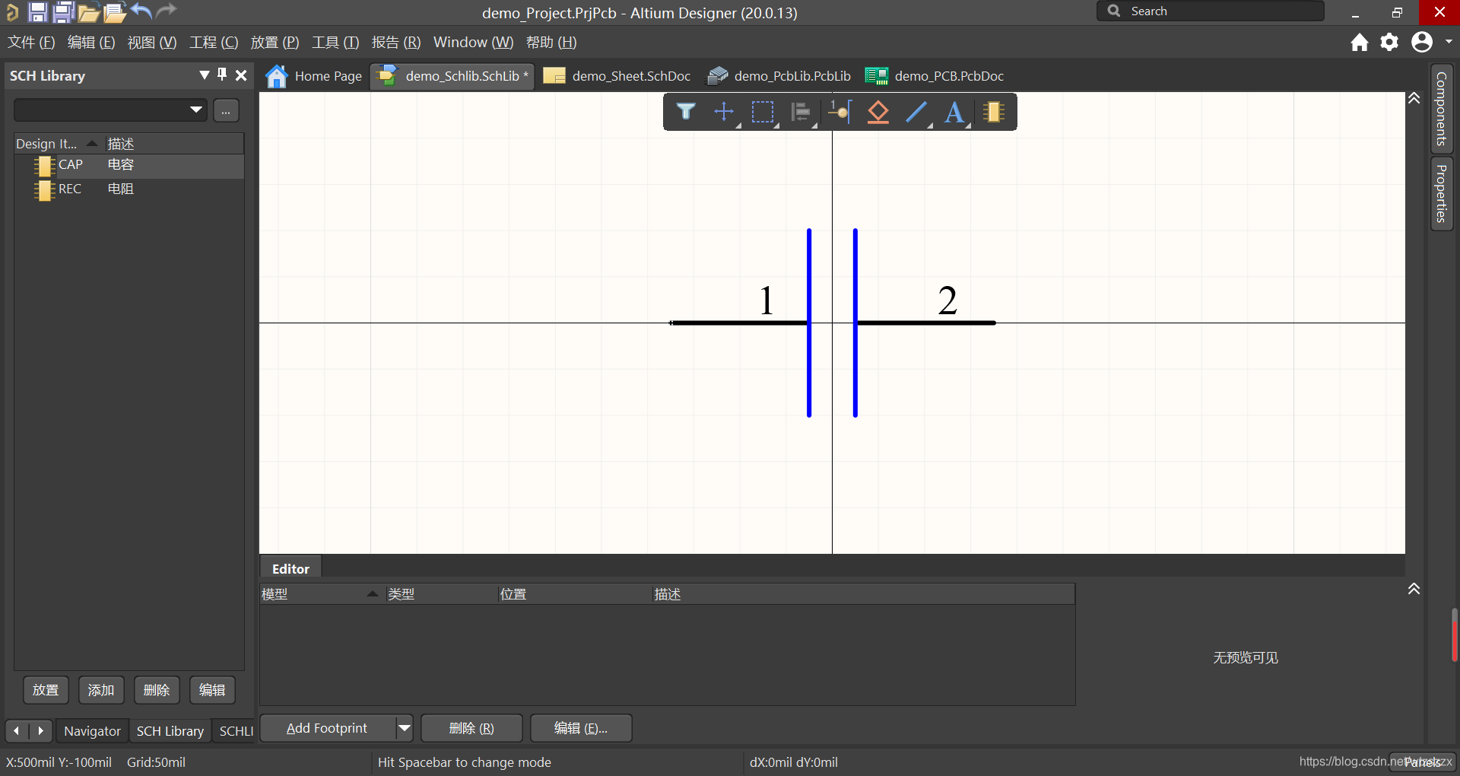The height and width of the screenshot is (776, 1460).
Task: Open the Properties side panel
Action: [x=1441, y=193]
